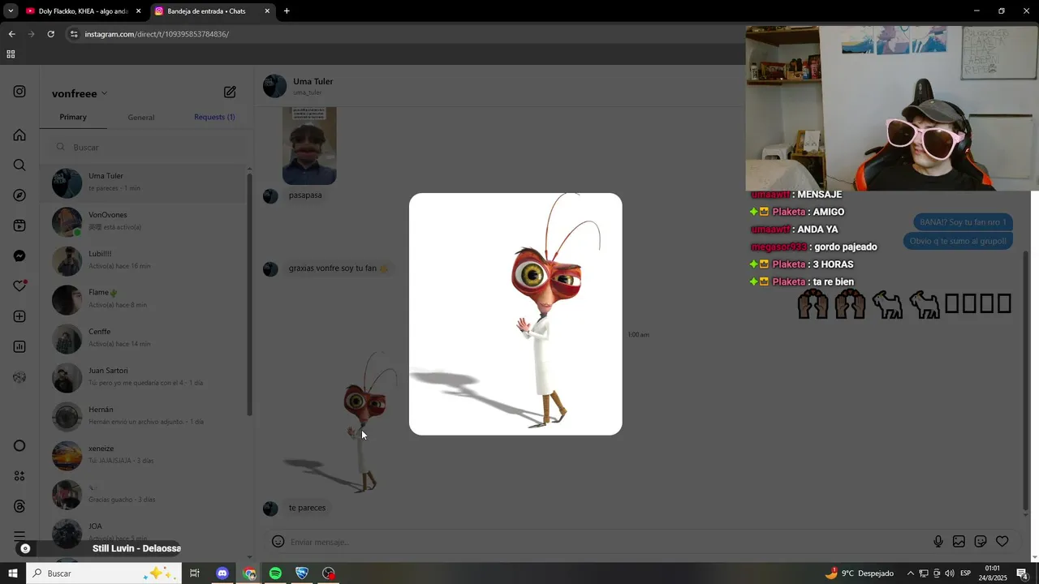This screenshot has width=1039, height=584.
Task: Click the small ant image in chat
Action: point(342,421)
